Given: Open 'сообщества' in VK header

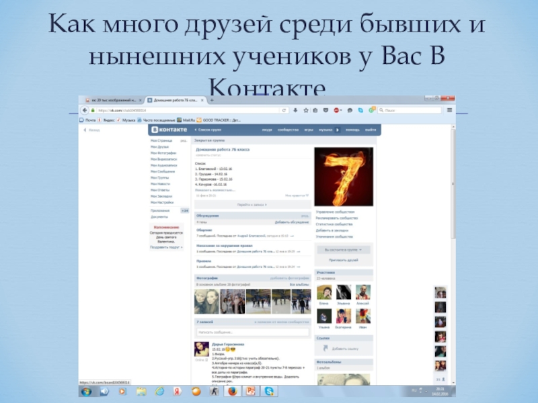Looking at the screenshot, I should 288,130.
